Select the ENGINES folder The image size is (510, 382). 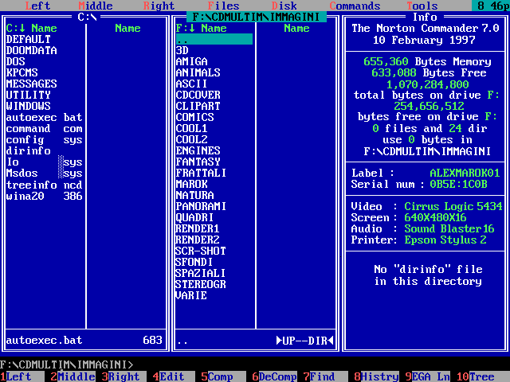[x=198, y=150]
